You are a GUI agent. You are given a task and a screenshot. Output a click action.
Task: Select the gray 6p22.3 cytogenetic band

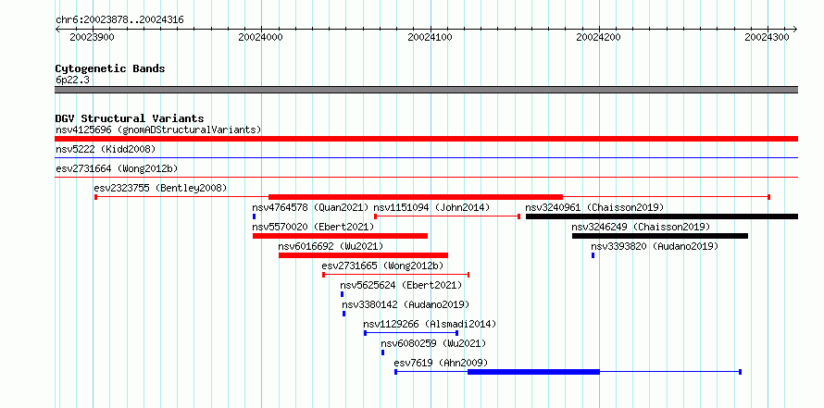[x=426, y=90]
